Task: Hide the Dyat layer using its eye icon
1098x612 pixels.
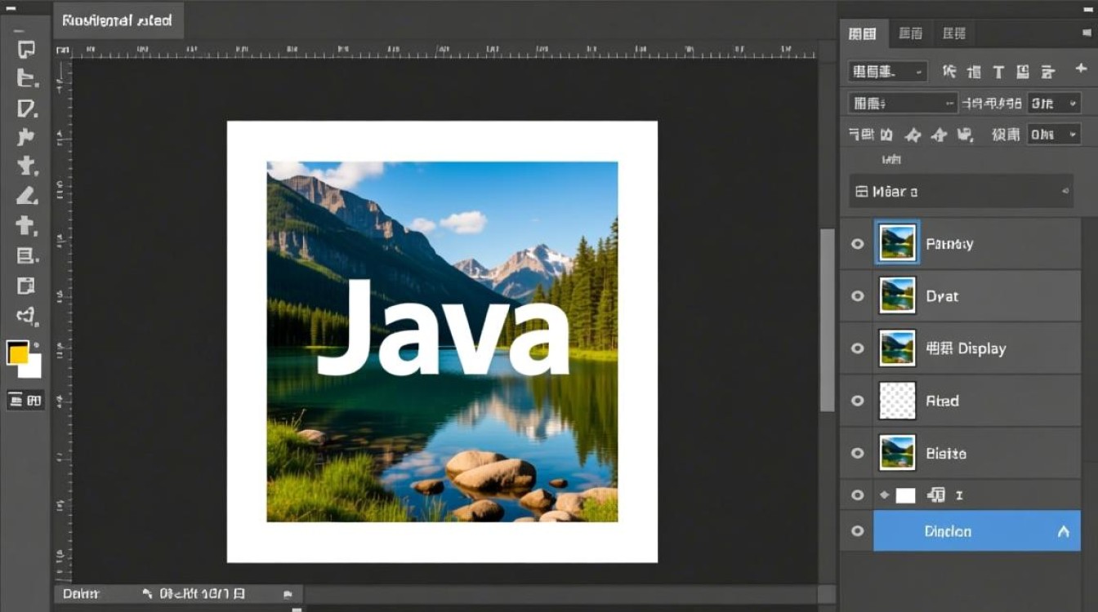Action: [857, 296]
